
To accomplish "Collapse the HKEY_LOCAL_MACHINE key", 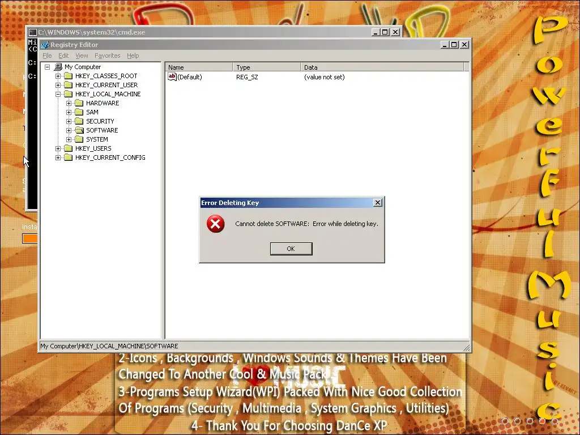I will click(58, 95).
